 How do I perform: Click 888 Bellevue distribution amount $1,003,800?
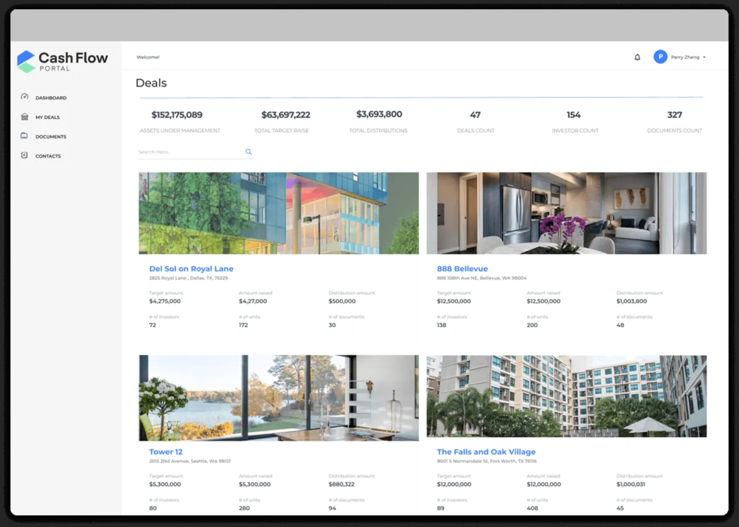(632, 301)
